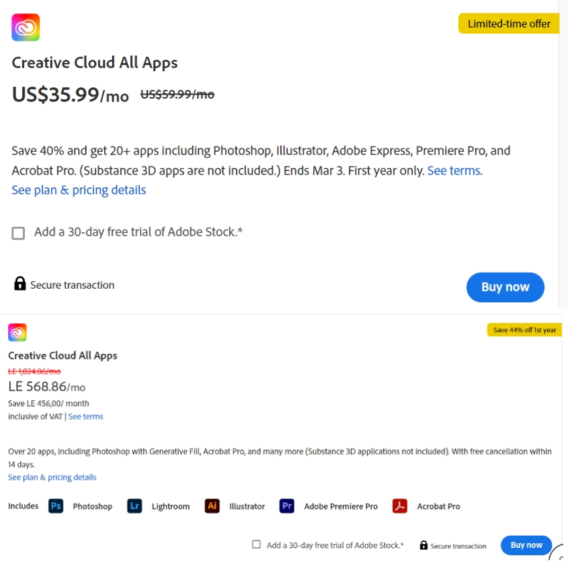The width and height of the screenshot is (568, 566).
Task: Click the small Buy now button in lower card
Action: point(526,545)
